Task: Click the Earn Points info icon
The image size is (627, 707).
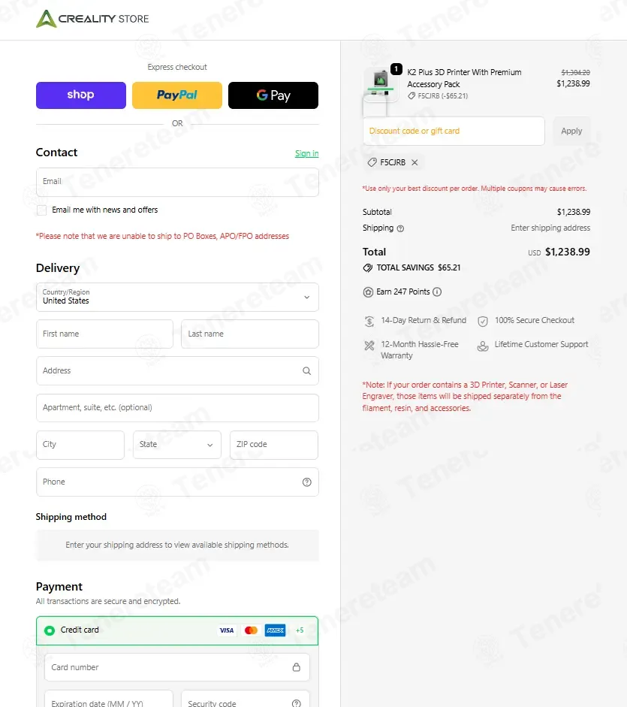Action: [437, 292]
